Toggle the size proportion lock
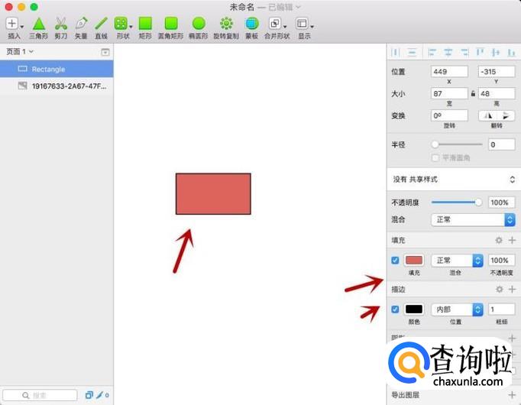Image resolution: width=521 pixels, height=405 pixels. pyautogui.click(x=473, y=94)
